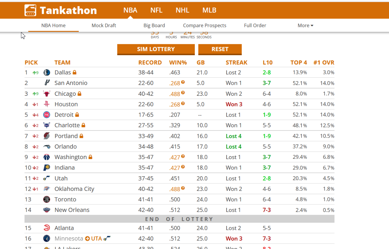Open the Toronto team link
This screenshot has width=389, height=249.
tap(65, 199)
